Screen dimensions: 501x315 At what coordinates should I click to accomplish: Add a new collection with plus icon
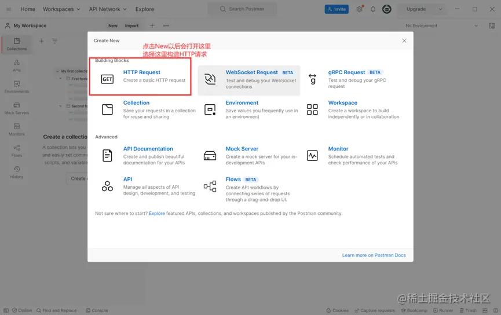41,41
